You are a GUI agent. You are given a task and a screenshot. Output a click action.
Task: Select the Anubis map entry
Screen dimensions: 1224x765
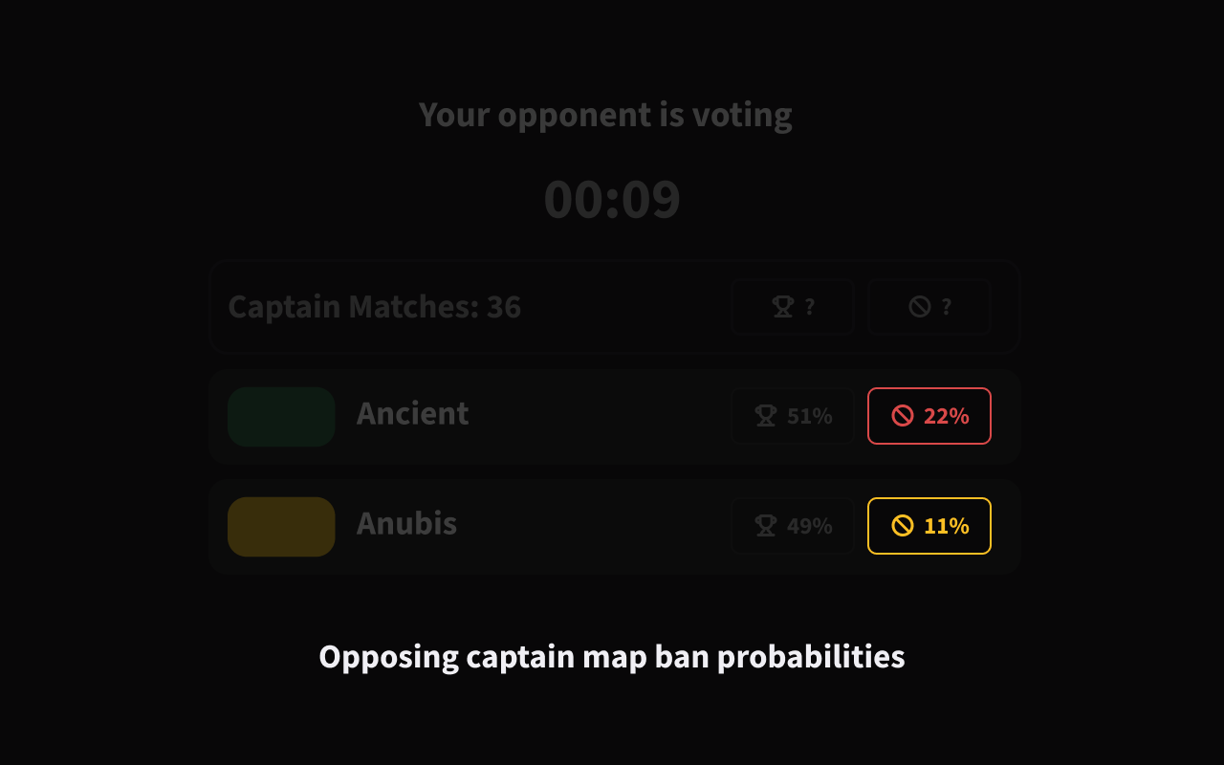(406, 524)
